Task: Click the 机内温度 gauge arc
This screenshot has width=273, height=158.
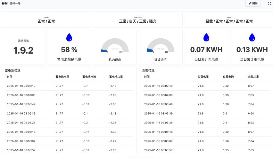Action: 115,45
